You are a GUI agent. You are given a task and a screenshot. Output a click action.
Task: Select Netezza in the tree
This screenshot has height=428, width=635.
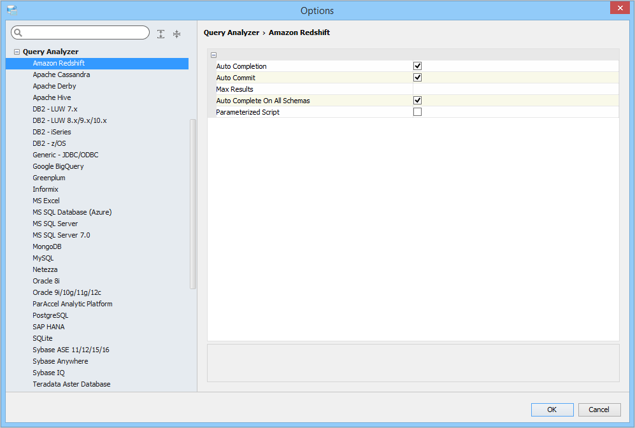pos(45,269)
